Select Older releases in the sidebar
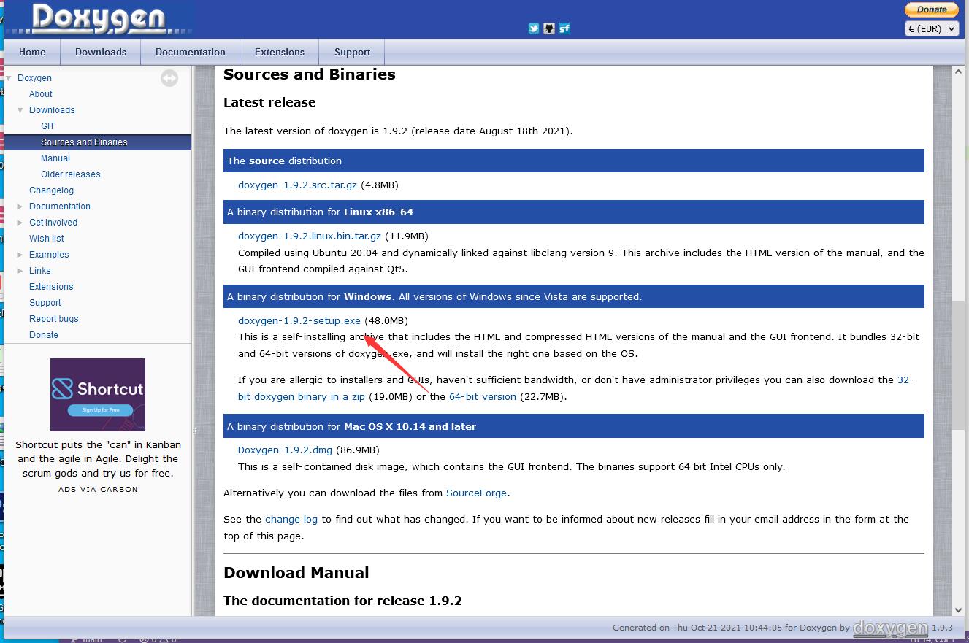This screenshot has width=969, height=643. click(x=71, y=174)
